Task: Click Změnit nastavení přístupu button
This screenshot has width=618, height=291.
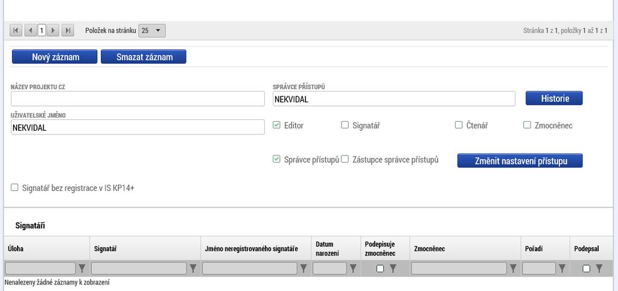Action: (x=520, y=160)
